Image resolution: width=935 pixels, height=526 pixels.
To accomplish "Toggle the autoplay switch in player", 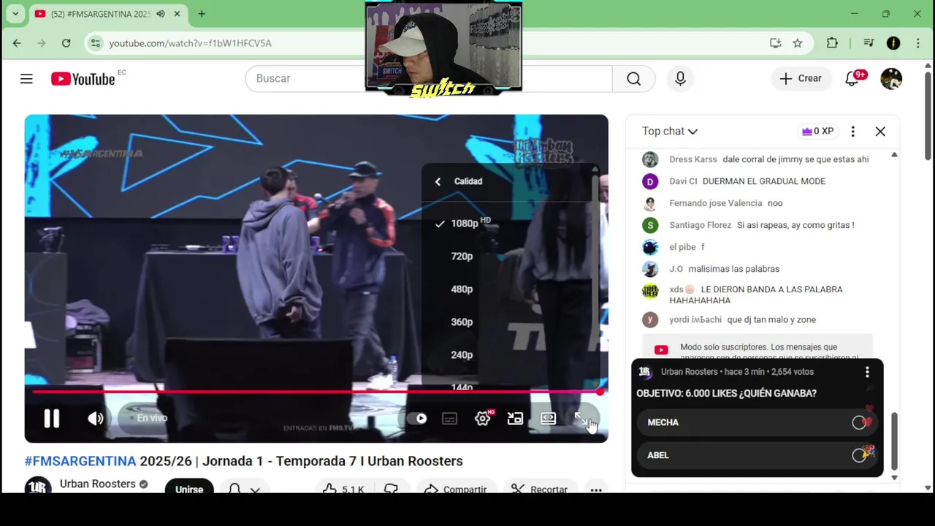I will coord(417,419).
